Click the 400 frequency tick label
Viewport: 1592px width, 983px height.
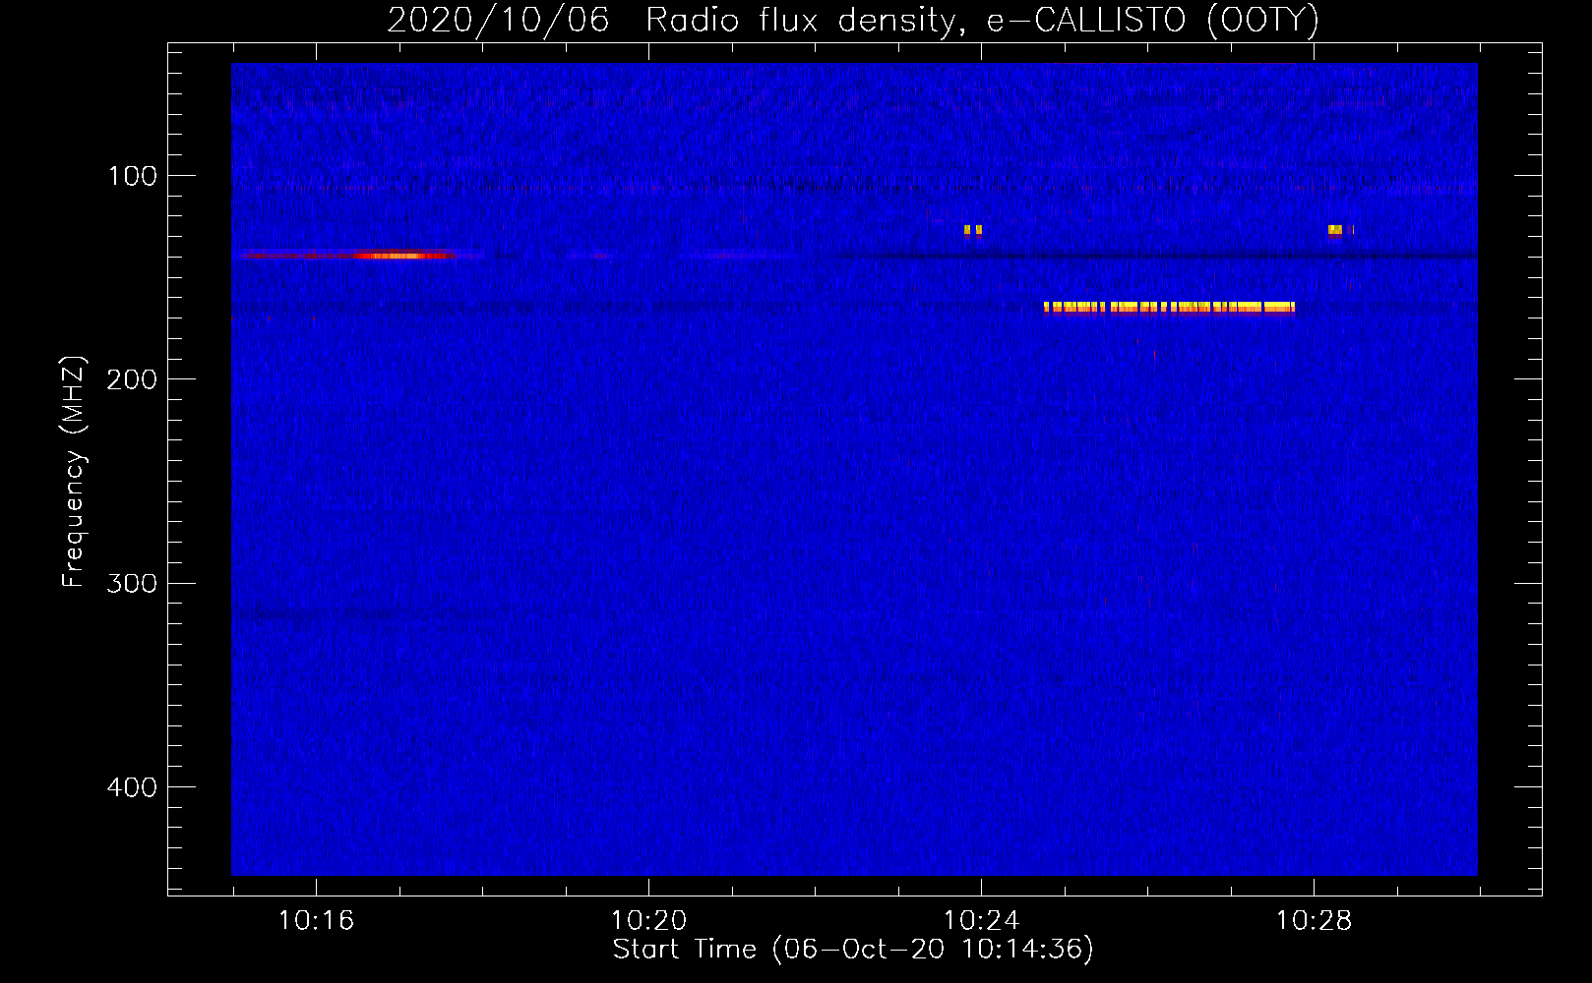pos(132,787)
